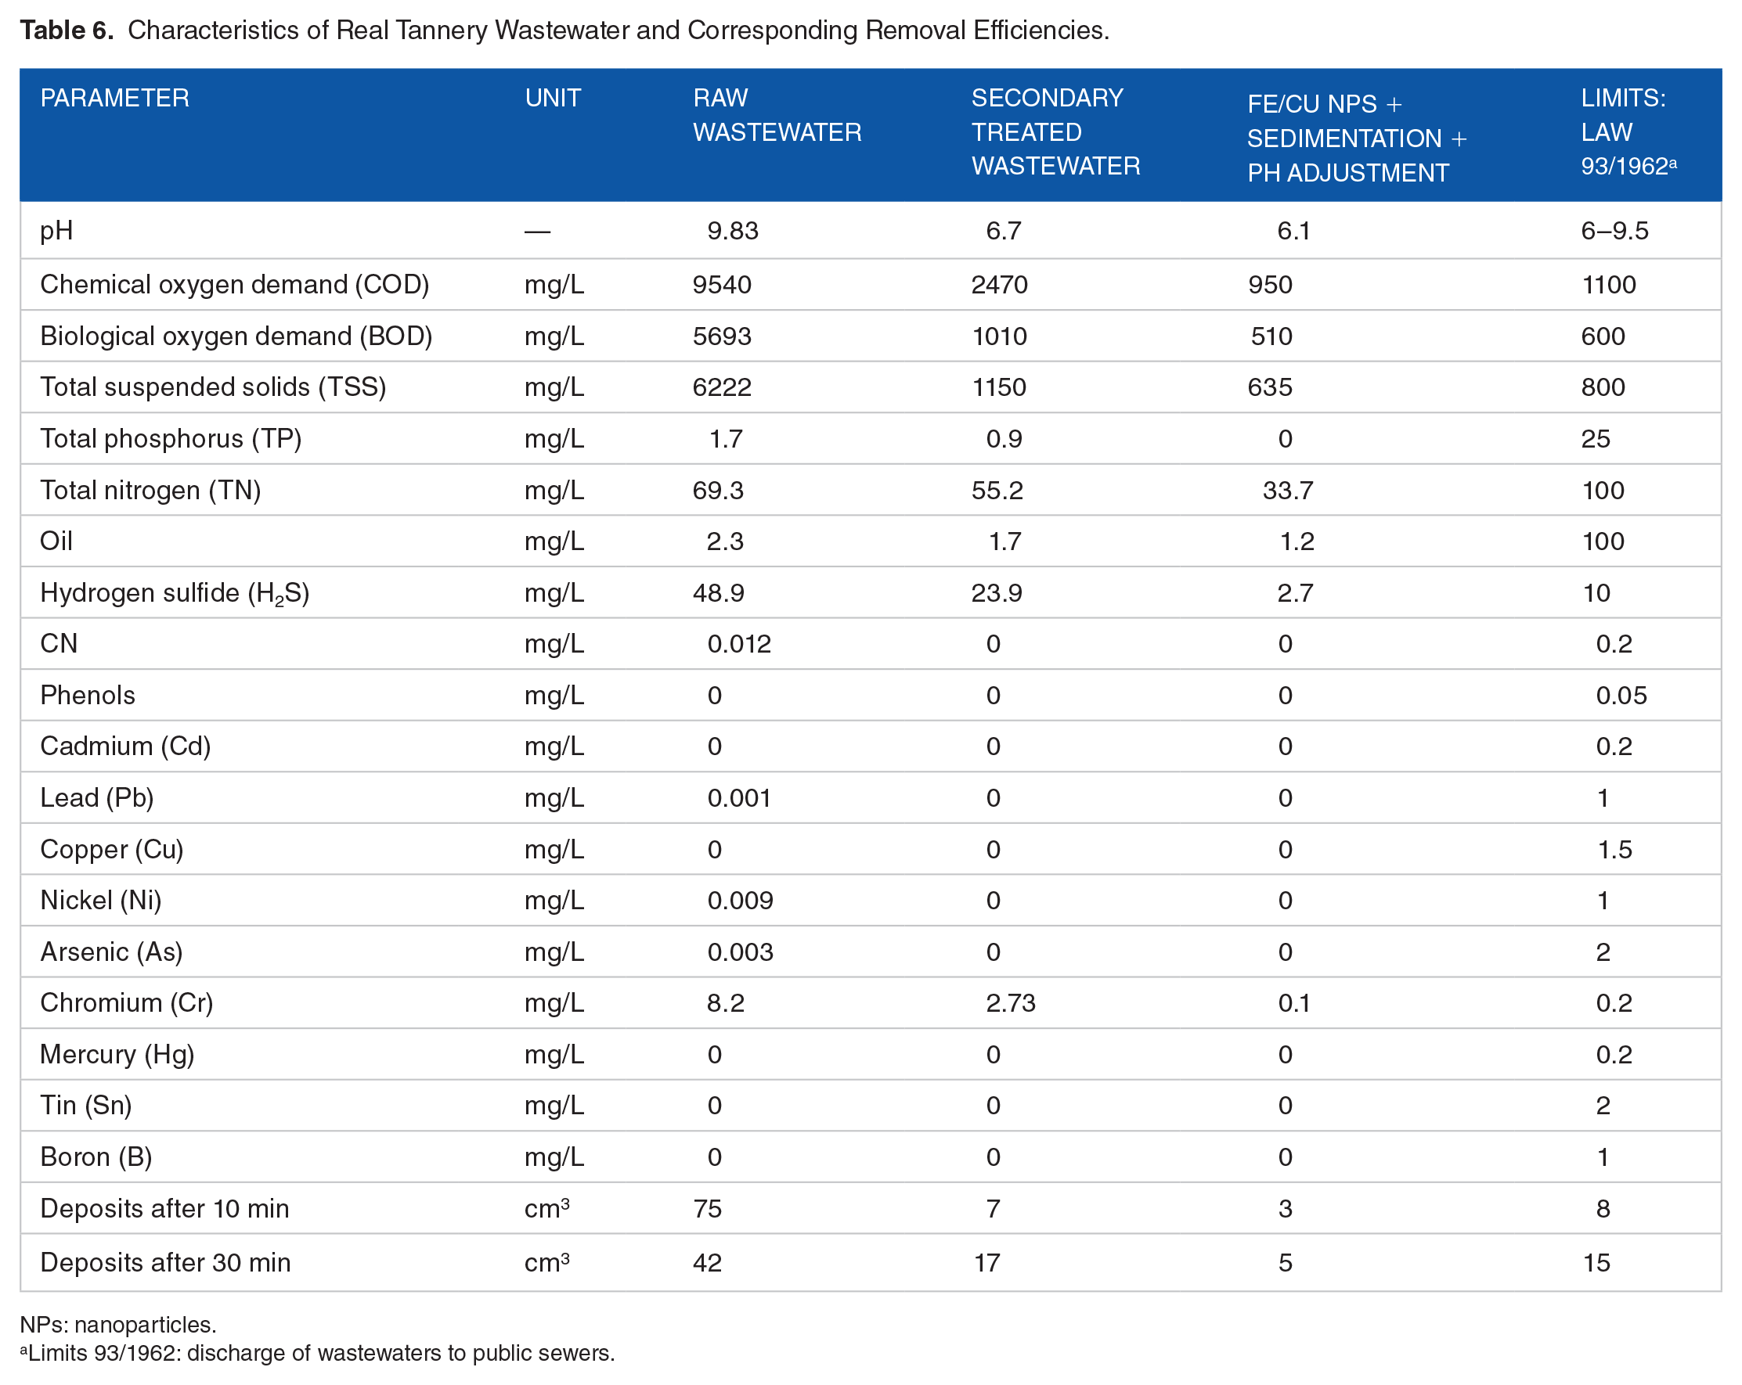Click the LIMITS: LAW 93/1962 header
The height and width of the screenshot is (1385, 1742).
(x=1627, y=132)
